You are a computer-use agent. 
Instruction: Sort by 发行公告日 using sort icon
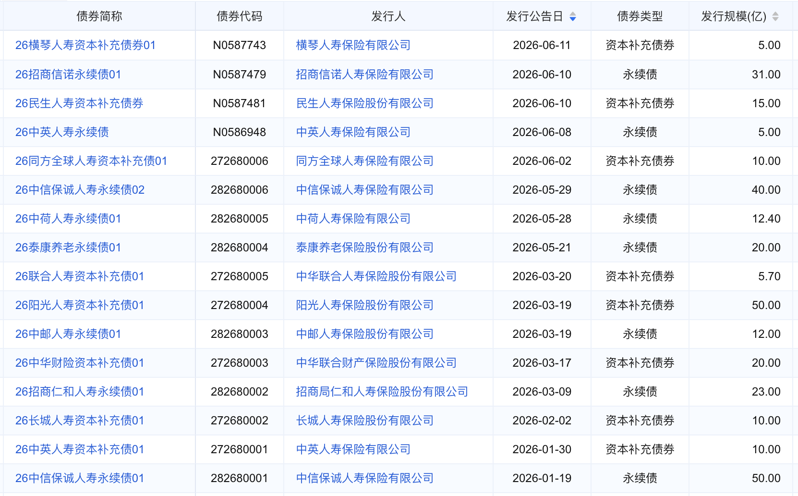point(572,17)
